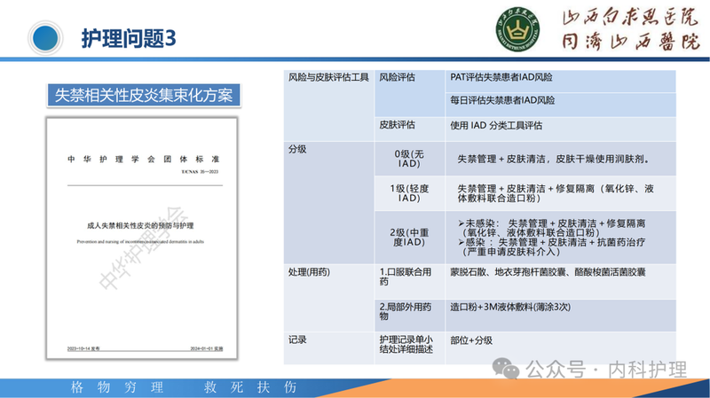This screenshot has width=710, height=398.
Task: Click the 0级(无IAD) cell
Action: click(x=410, y=159)
